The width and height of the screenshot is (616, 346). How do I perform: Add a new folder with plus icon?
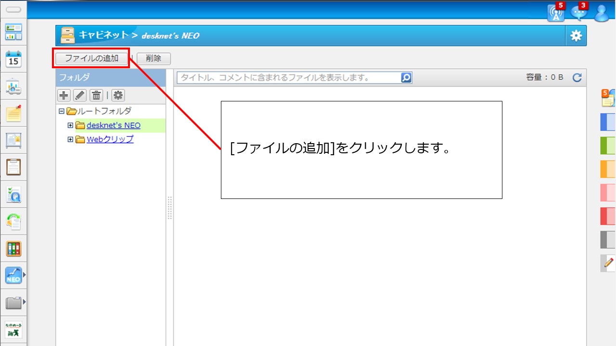tap(64, 95)
